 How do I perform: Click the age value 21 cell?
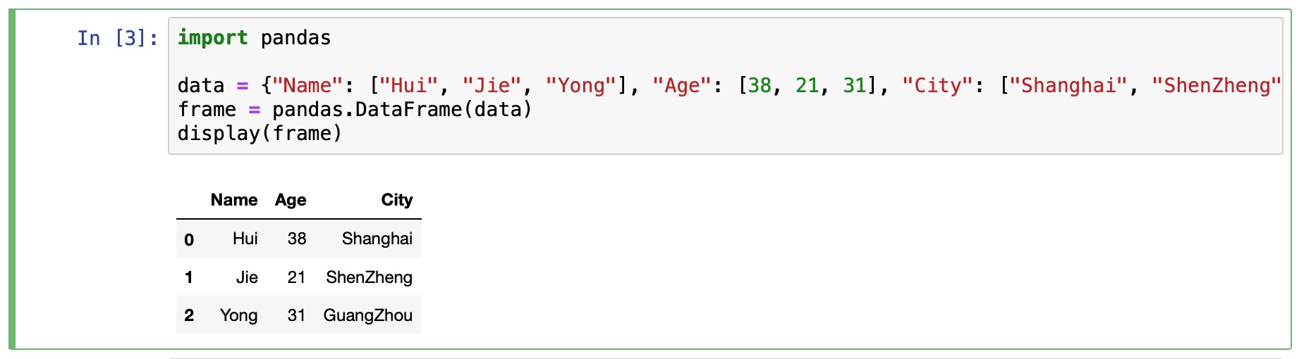point(297,277)
